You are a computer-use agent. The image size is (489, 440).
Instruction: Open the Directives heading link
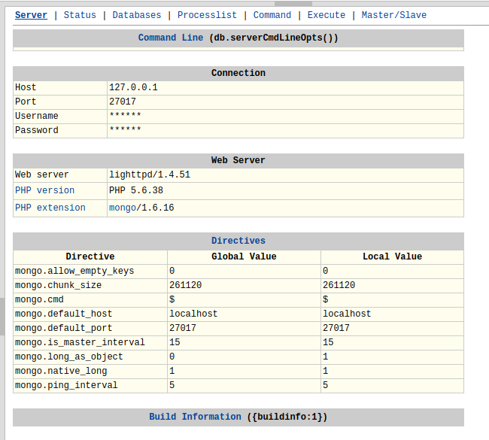[x=238, y=241]
